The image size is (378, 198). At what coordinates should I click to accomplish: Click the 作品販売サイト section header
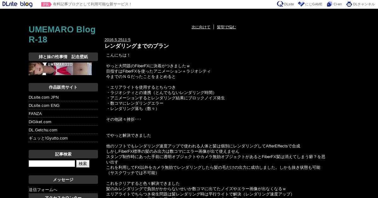coord(63,87)
